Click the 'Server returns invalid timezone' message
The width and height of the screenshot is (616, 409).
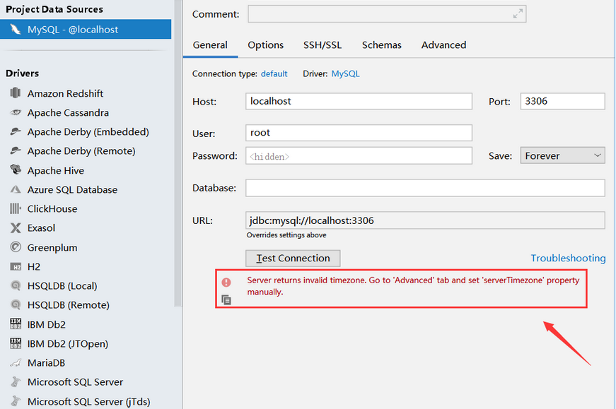coord(413,286)
